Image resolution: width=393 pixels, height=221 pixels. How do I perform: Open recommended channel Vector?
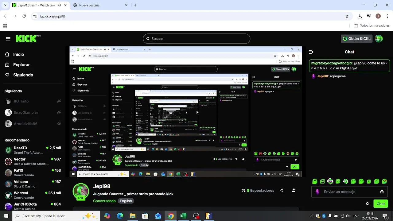[33, 161]
